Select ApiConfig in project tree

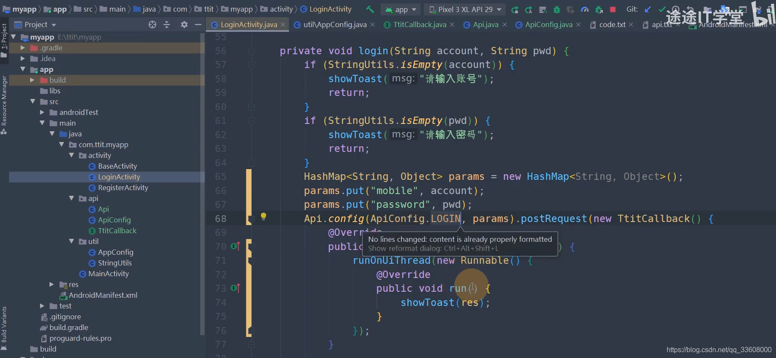point(110,220)
